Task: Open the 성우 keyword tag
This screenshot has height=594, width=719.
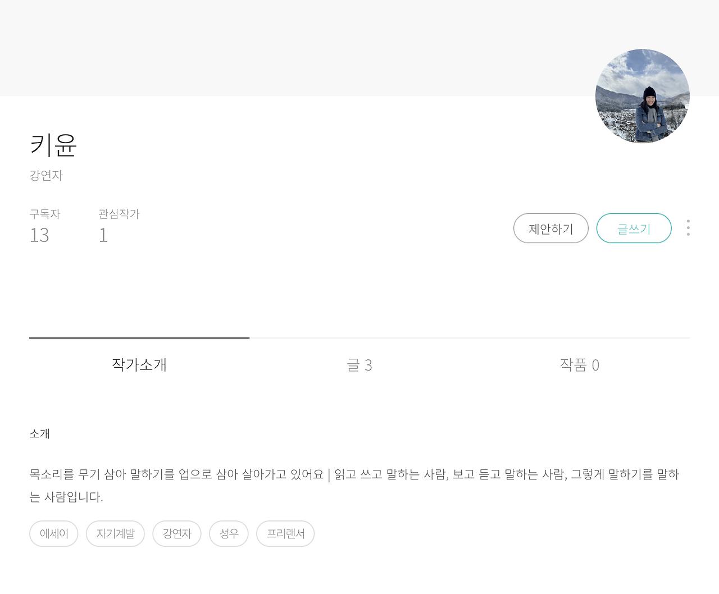Action: (229, 533)
